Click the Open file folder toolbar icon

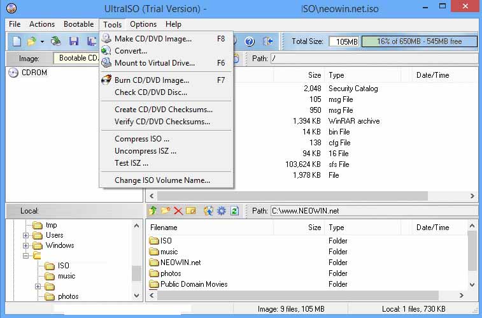tap(31, 41)
